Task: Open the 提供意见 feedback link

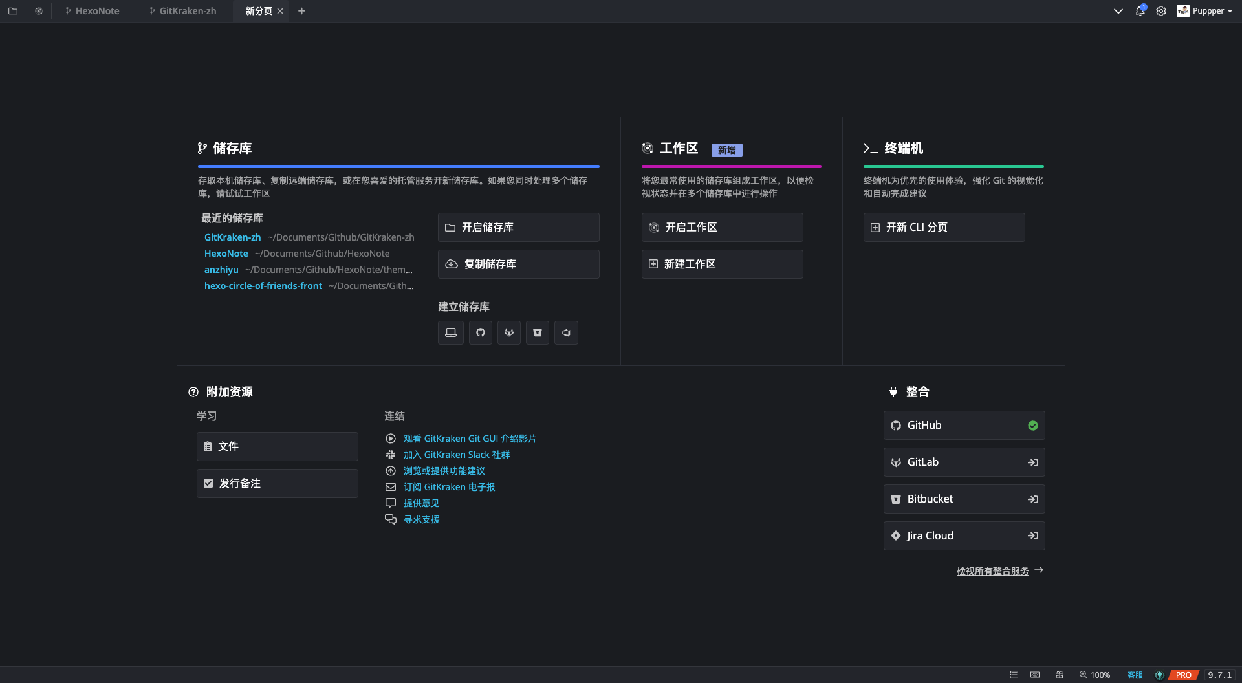Action: tap(422, 503)
